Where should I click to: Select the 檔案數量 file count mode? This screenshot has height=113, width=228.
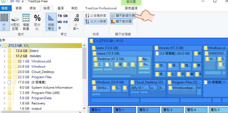click(26, 22)
